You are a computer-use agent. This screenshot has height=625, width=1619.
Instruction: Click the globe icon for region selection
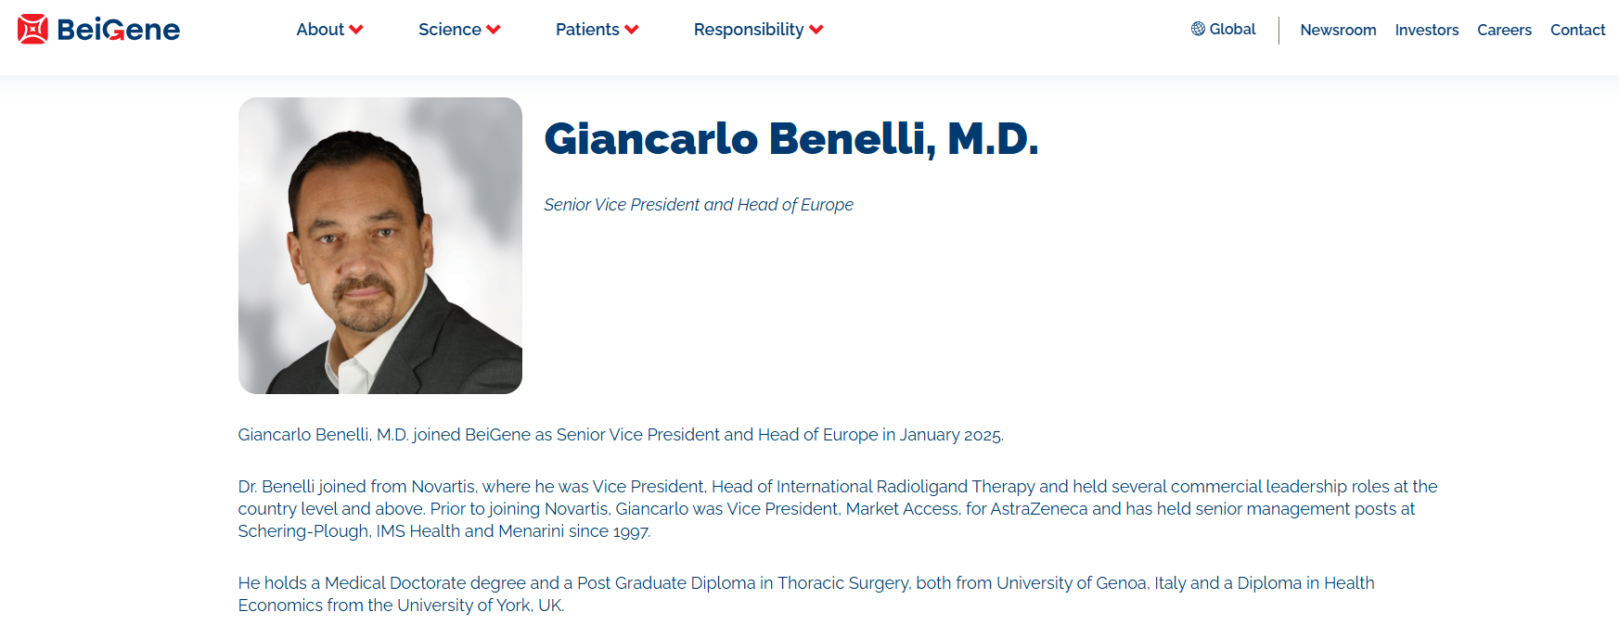pos(1198,29)
